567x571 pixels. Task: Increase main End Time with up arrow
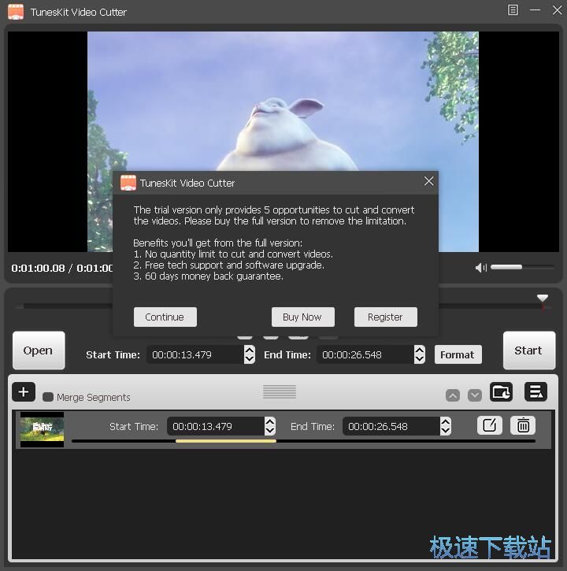point(420,350)
